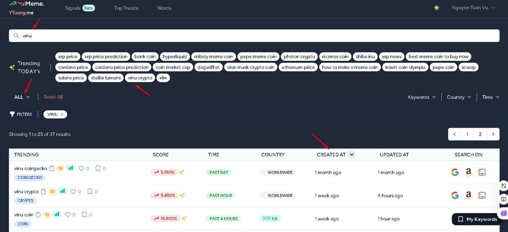Bookmark the vinu coin keyword
508x232 pixels.
coord(84,215)
